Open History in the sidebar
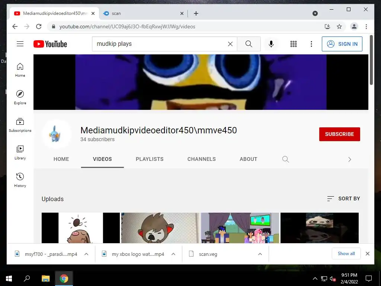This screenshot has height=286, width=381. (20, 180)
